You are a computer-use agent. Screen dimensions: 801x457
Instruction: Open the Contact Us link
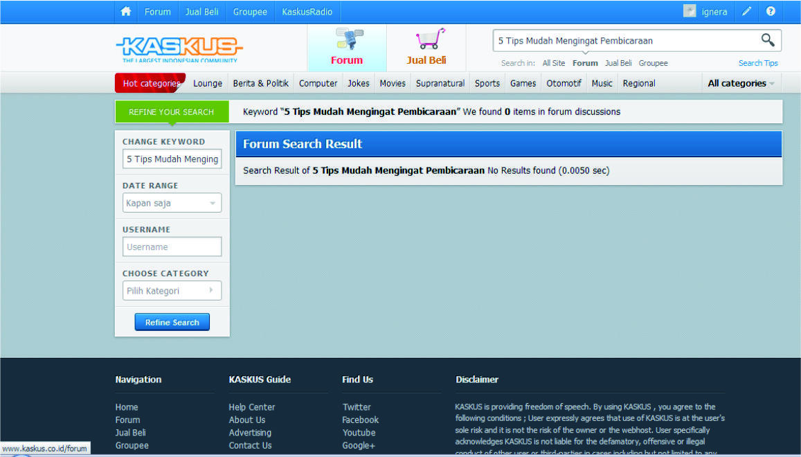(251, 445)
